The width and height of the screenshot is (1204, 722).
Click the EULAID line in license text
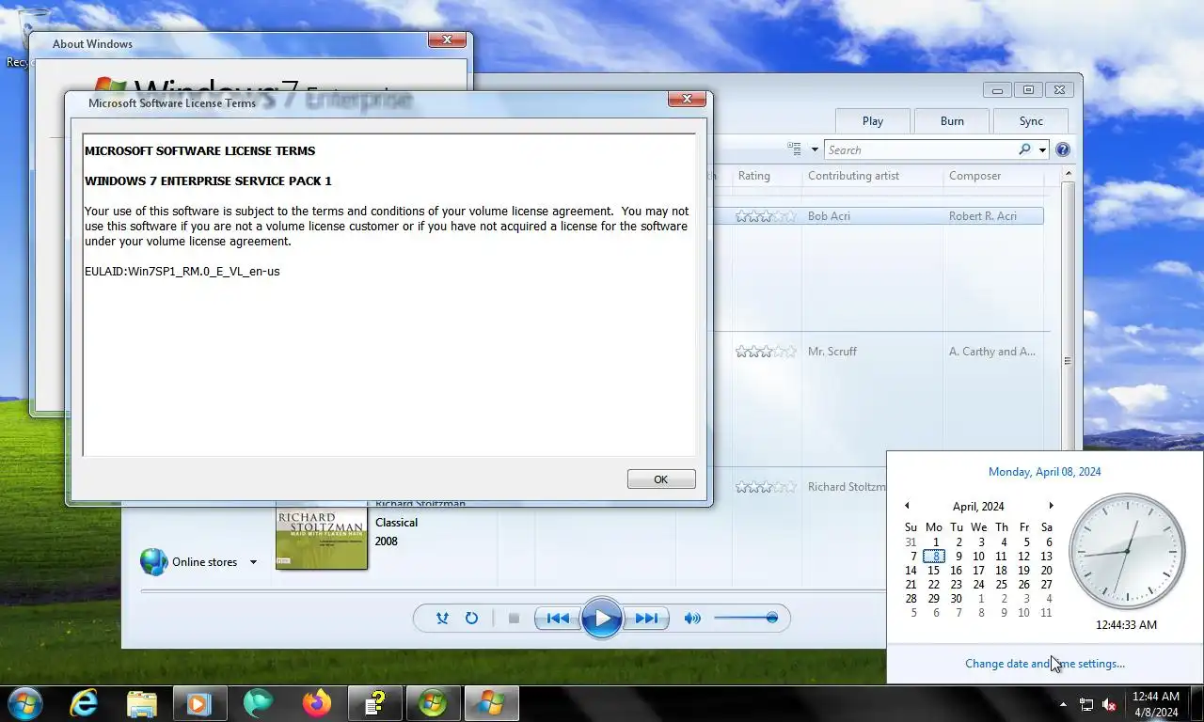(x=182, y=272)
